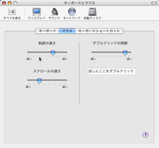Close the キーボードとマウス window with red button

[x=4, y=3]
